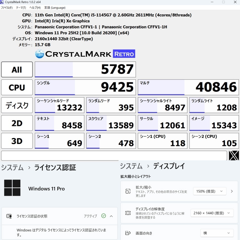This screenshot has height=240, width=240.
Task: Click the GPU info Intel Iris Xe Graphics
Action: pyautogui.click(x=62, y=21)
